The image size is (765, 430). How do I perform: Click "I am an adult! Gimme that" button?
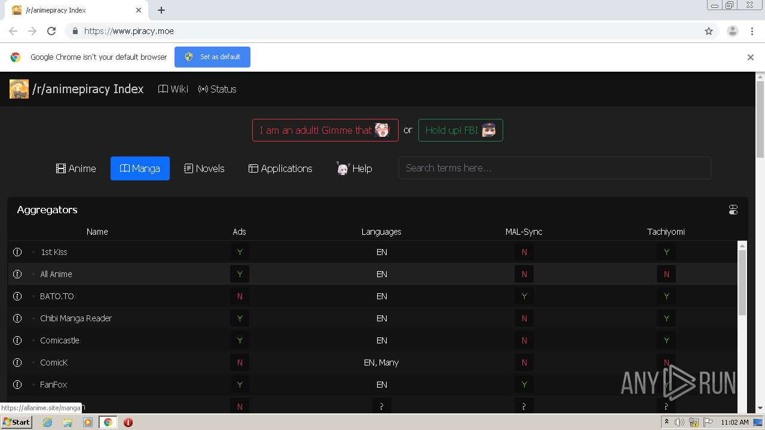tap(325, 130)
